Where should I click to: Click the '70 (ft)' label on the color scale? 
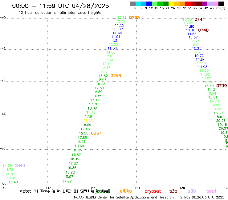click(220, 8)
